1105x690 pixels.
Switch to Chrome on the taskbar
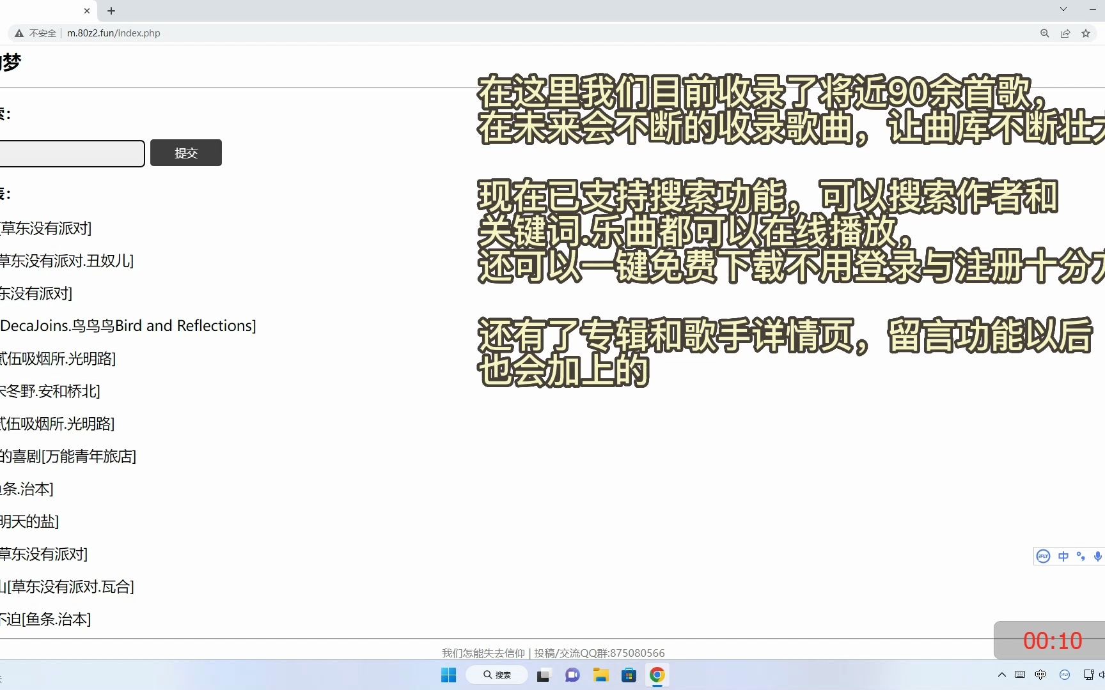click(x=657, y=675)
